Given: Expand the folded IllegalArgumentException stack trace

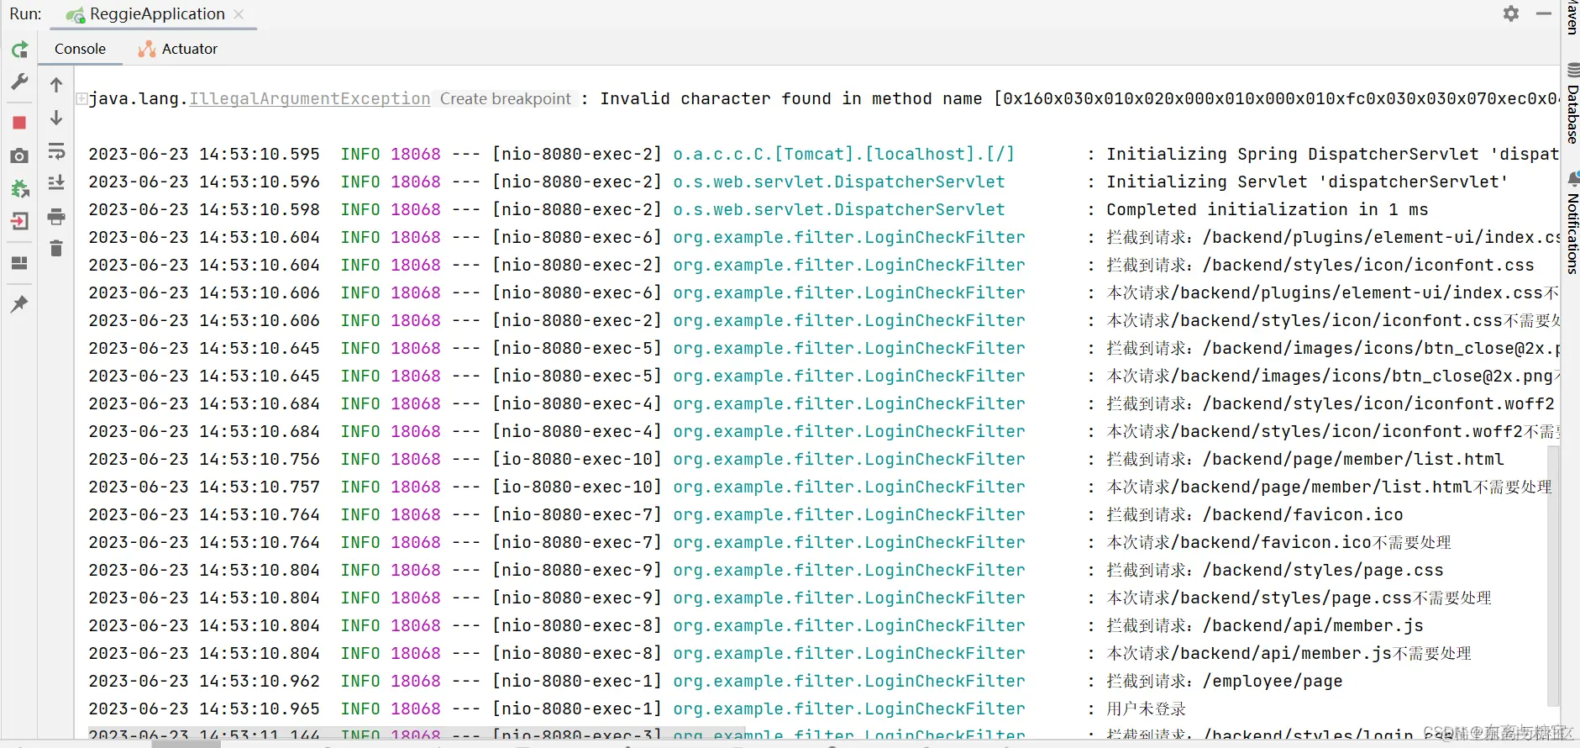Looking at the screenshot, I should [81, 99].
